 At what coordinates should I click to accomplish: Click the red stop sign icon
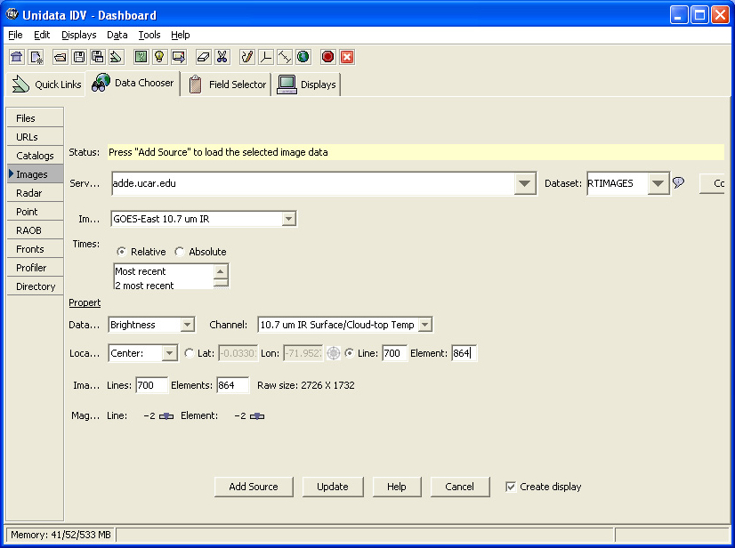[327, 57]
